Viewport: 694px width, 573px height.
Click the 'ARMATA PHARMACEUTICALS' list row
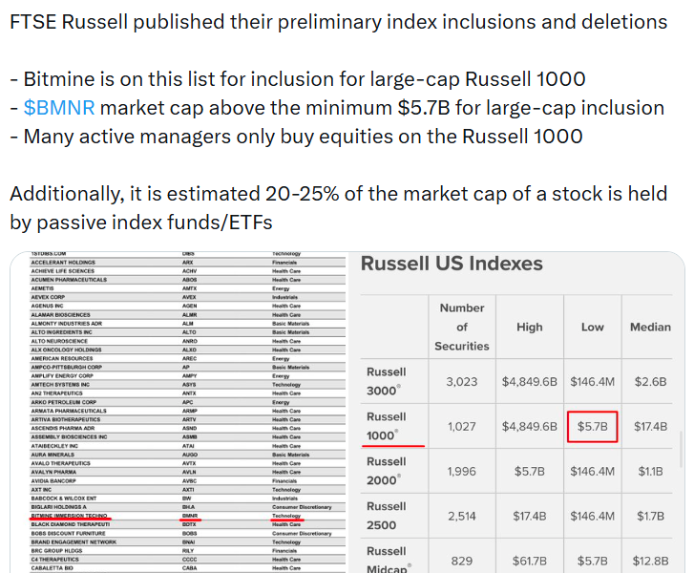pos(188,411)
